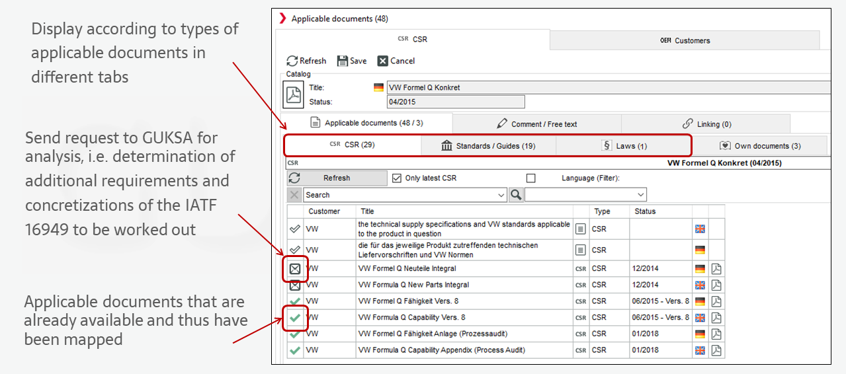Click the X clear-search icon
This screenshot has width=846, height=374.
pos(295,195)
